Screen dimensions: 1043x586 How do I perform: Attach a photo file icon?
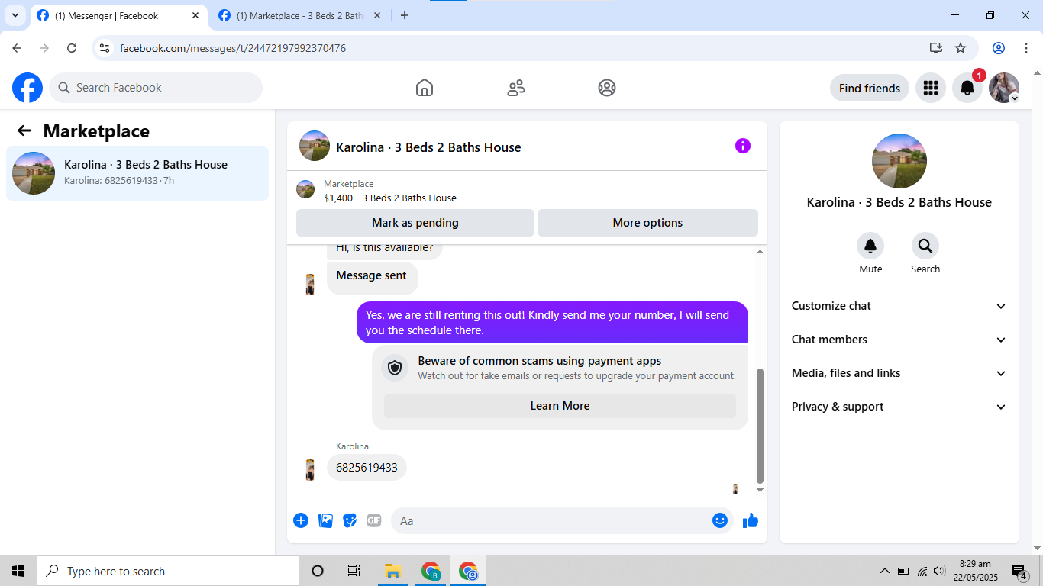[326, 520]
